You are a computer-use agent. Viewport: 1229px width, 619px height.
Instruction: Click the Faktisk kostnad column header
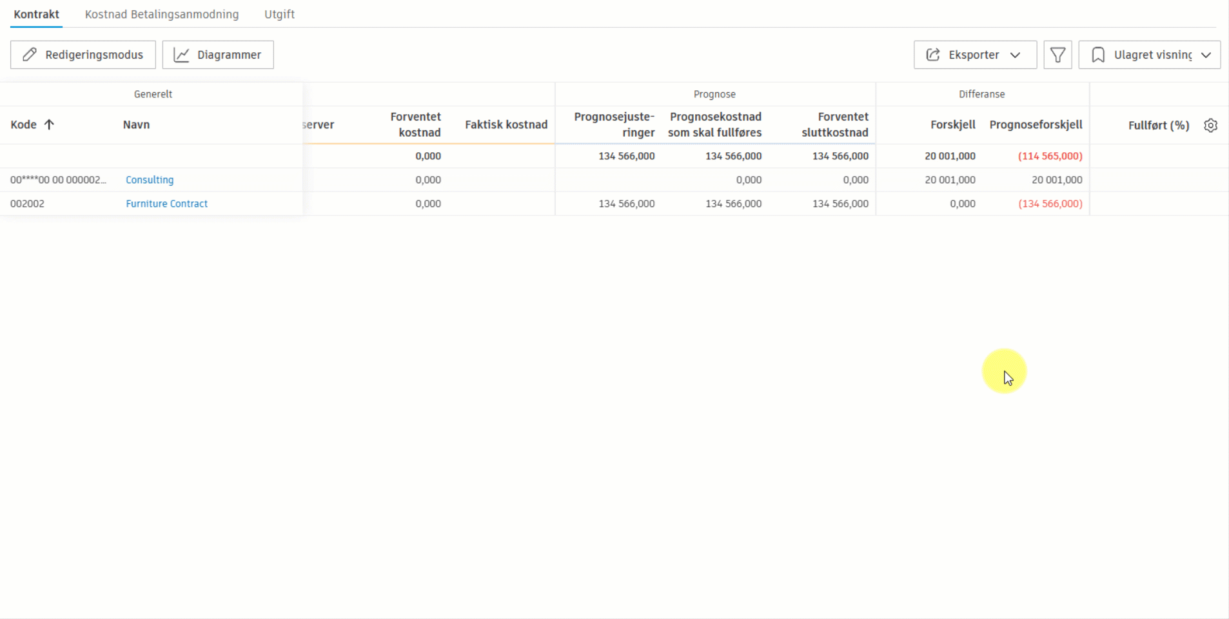point(506,124)
